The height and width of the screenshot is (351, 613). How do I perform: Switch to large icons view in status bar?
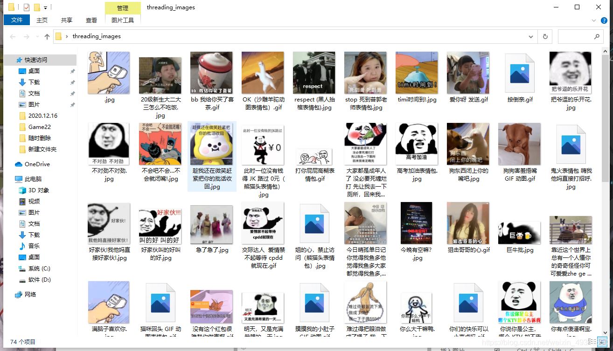(603, 341)
